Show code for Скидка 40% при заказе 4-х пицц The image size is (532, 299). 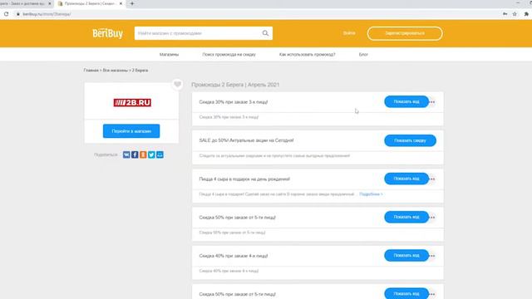[406, 255]
